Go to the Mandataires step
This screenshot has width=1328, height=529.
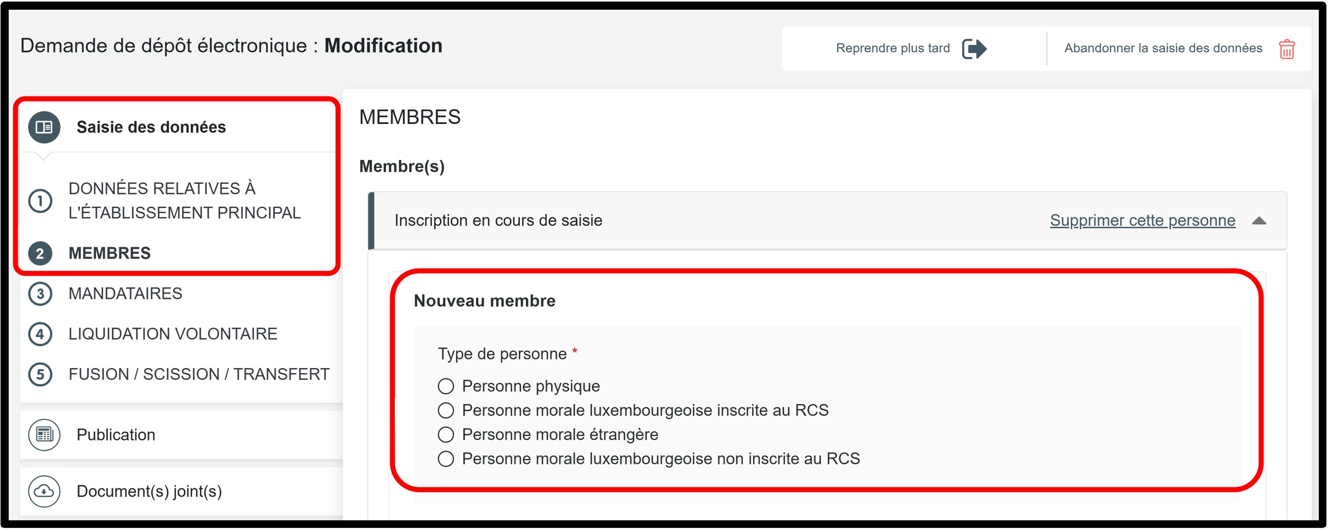125,293
